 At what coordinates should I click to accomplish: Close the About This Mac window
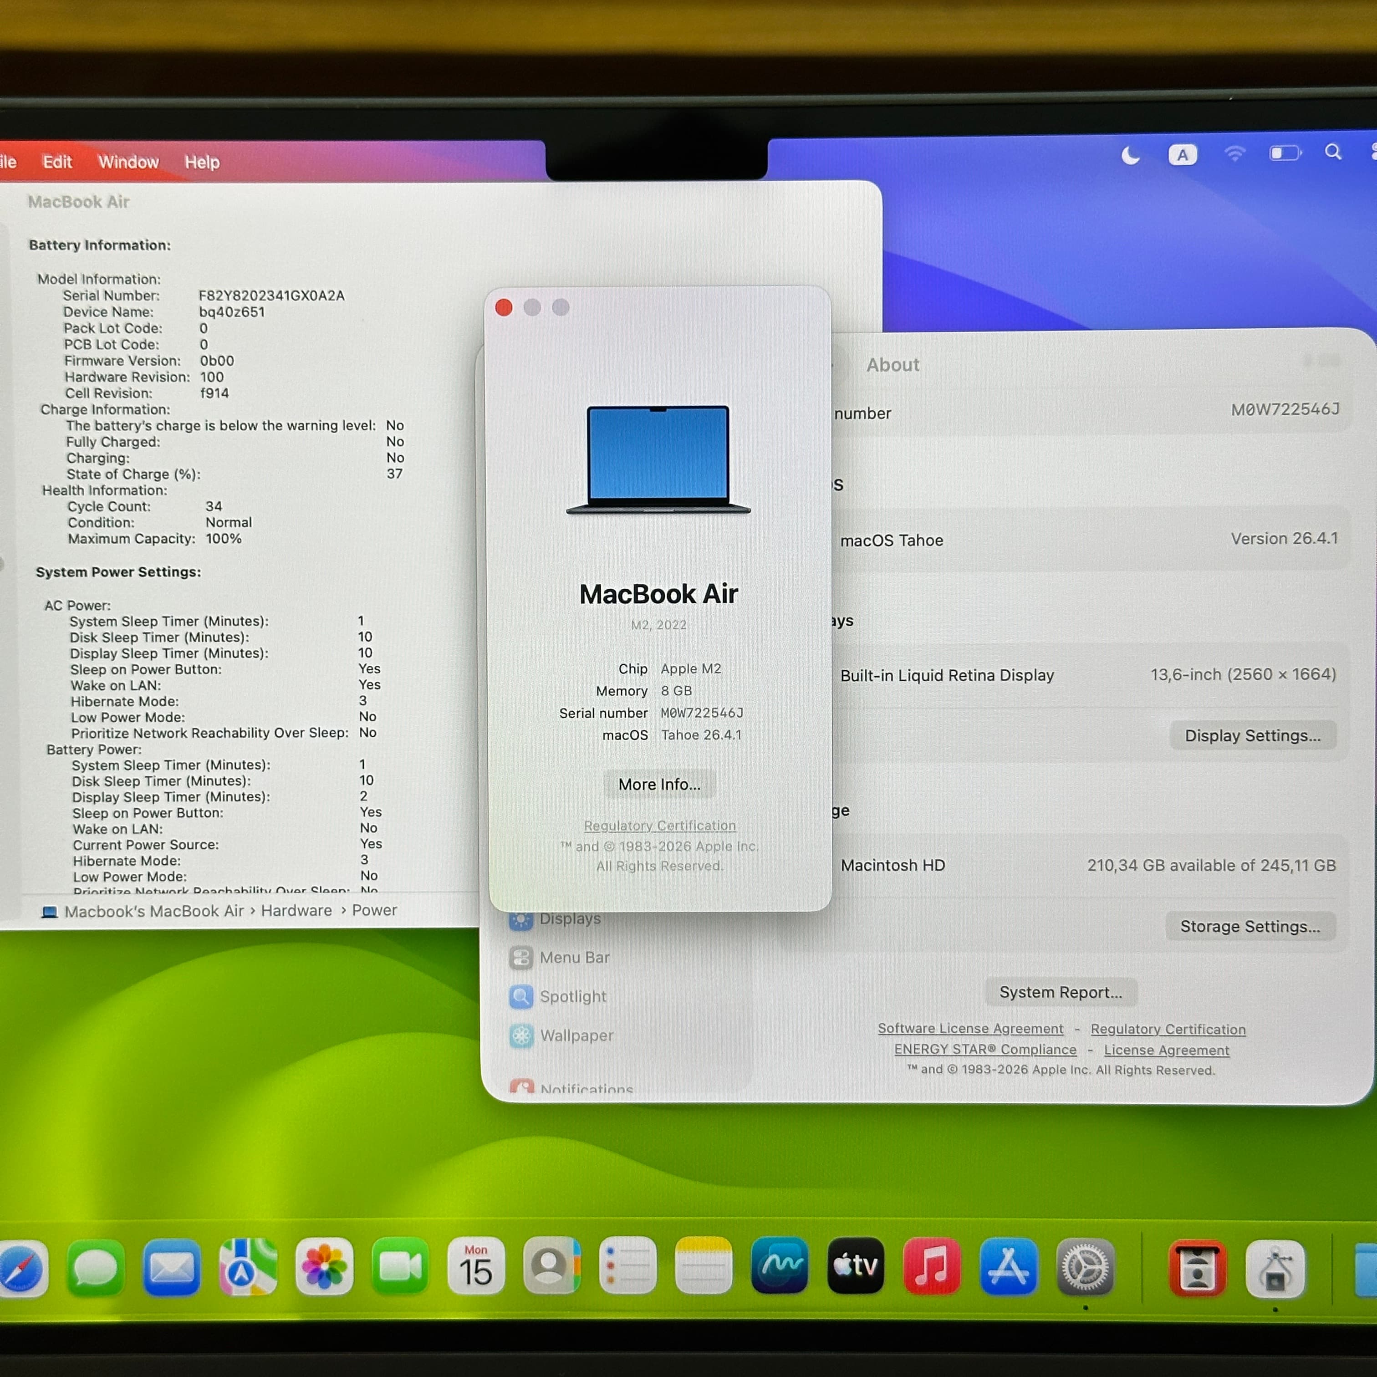tap(504, 307)
